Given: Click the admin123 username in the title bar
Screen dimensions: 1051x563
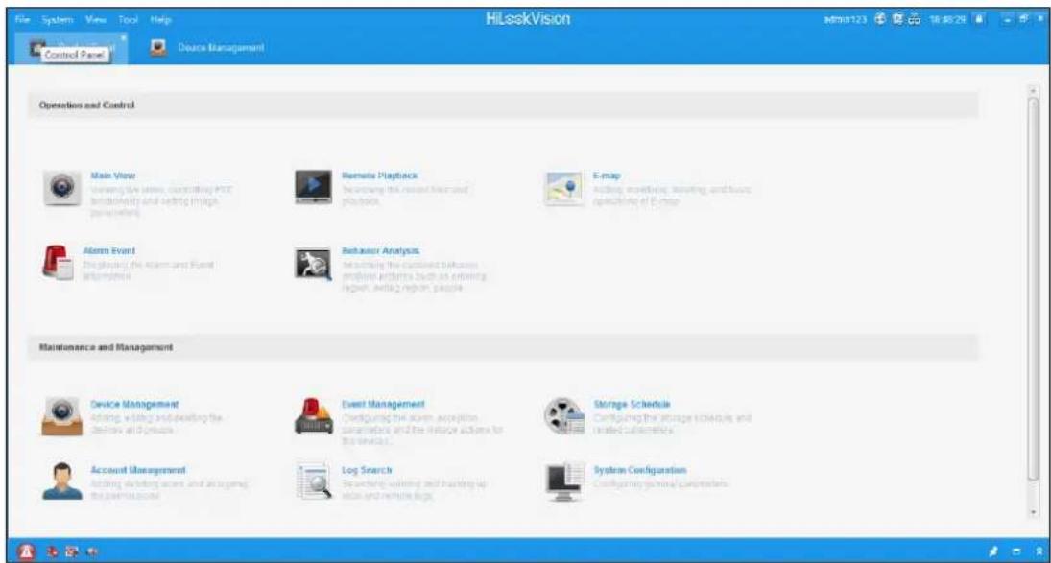Looking at the screenshot, I should [x=846, y=19].
